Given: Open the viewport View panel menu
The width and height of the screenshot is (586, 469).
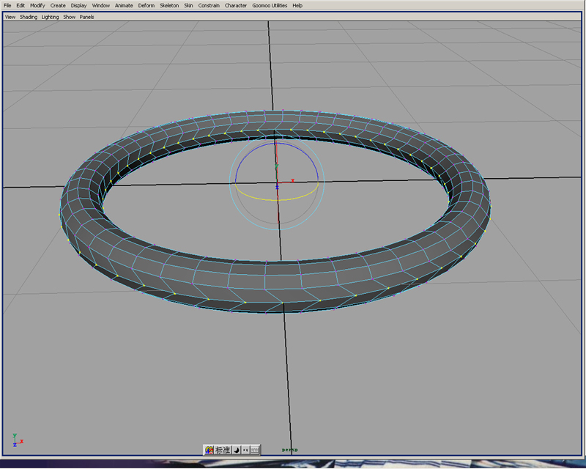Looking at the screenshot, I should click(10, 17).
